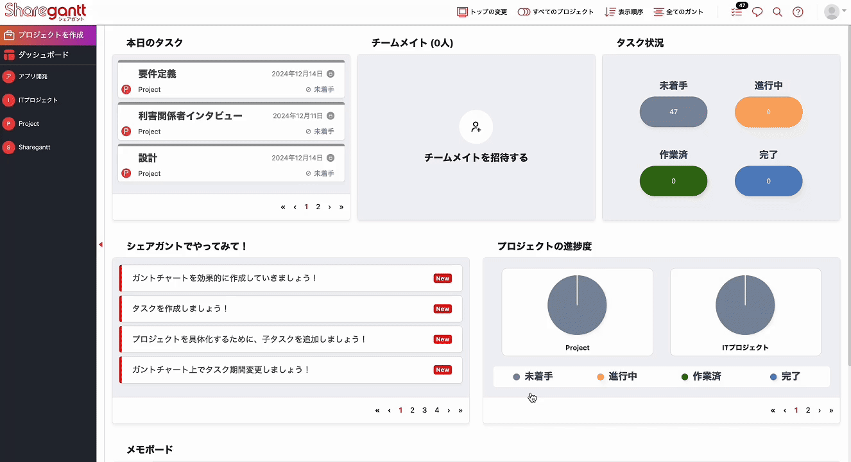Go to page 2 of 本日のタスク

click(318, 207)
